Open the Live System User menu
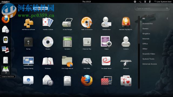The image size is (173, 97). click(163, 2)
